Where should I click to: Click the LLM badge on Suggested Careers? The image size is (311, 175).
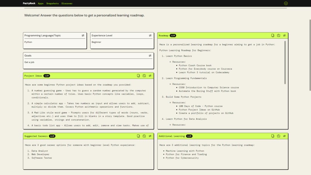click(52, 136)
